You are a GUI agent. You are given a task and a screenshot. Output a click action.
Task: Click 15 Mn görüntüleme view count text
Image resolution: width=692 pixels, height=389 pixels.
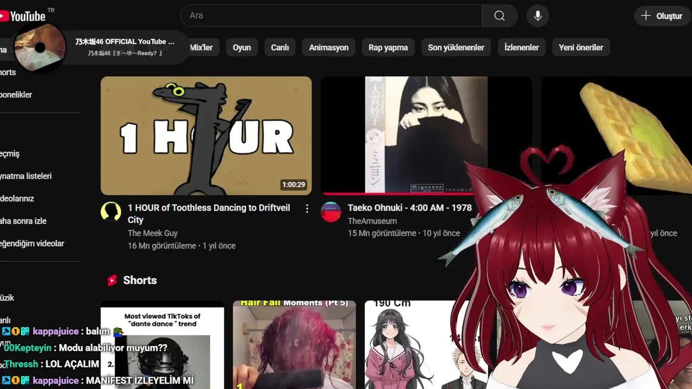click(382, 233)
